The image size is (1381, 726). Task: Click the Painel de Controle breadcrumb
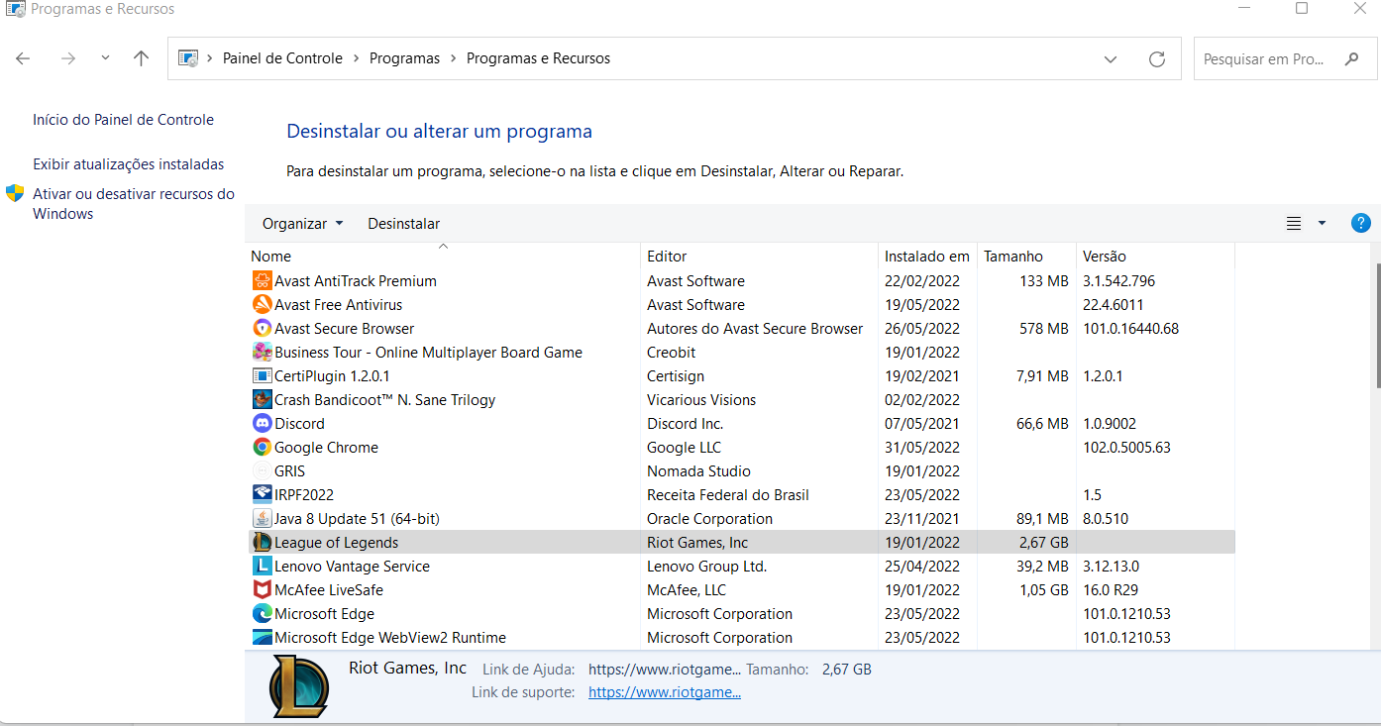coord(282,58)
